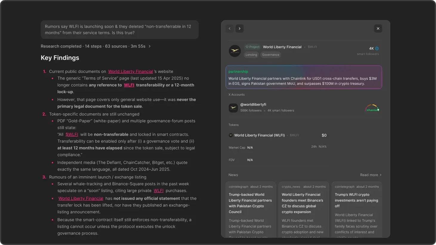The height and width of the screenshot is (245, 436).
Task: Close the World Liberty Financial panel
Action: (x=378, y=29)
